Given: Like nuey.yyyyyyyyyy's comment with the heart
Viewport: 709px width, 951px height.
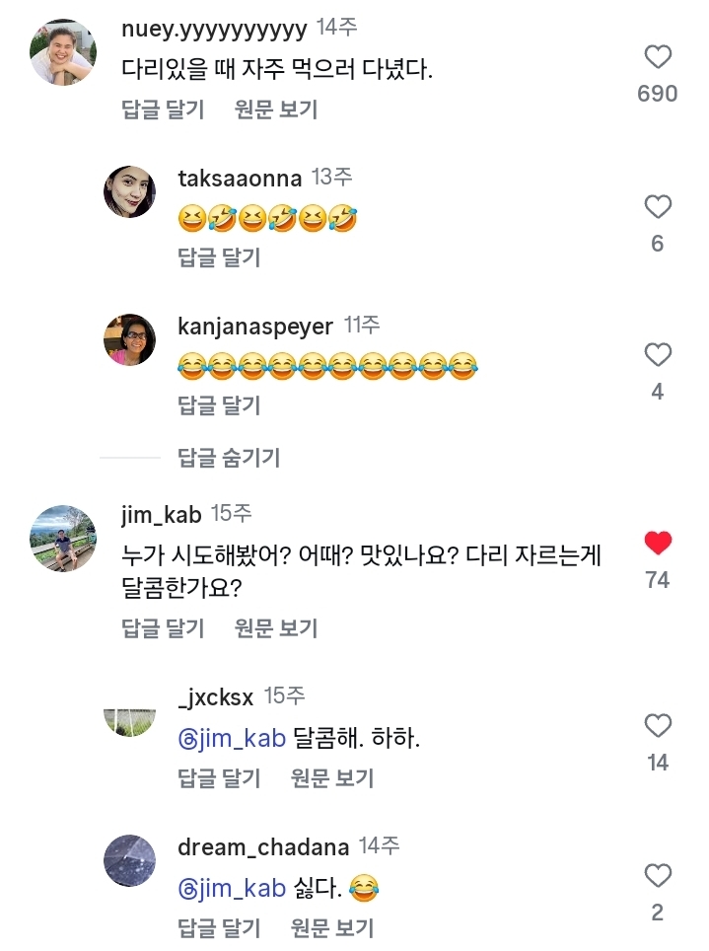Looking at the screenshot, I should (x=657, y=56).
